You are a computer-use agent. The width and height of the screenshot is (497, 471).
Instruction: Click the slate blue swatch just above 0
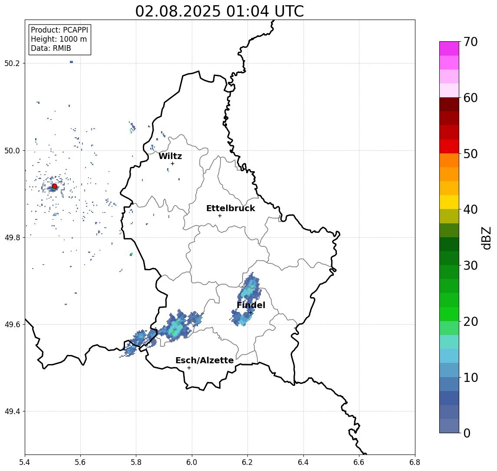[x=449, y=426]
